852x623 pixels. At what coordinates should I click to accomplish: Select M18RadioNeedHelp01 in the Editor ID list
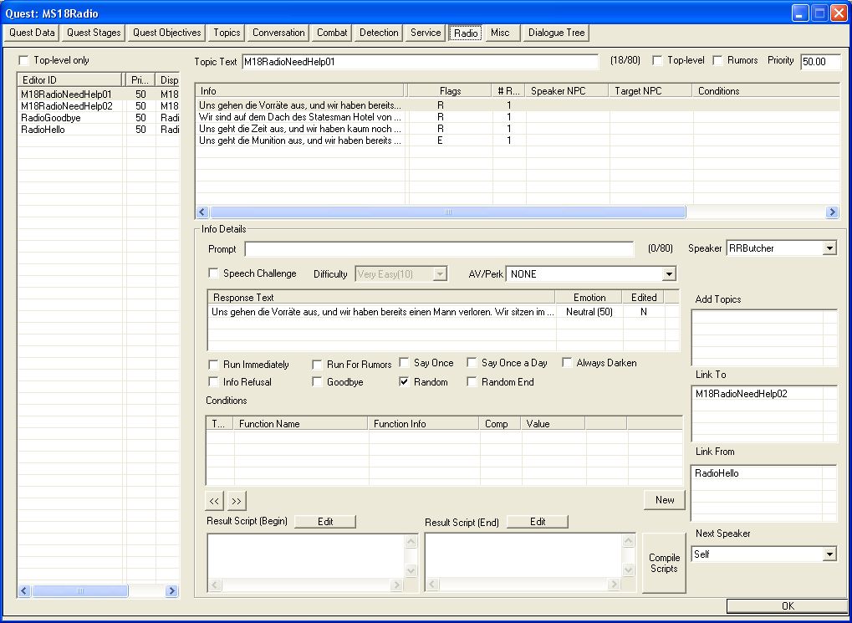point(98,94)
